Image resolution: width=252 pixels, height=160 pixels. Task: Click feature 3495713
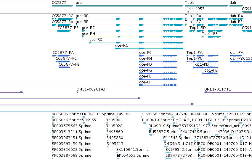coord(107,147)
